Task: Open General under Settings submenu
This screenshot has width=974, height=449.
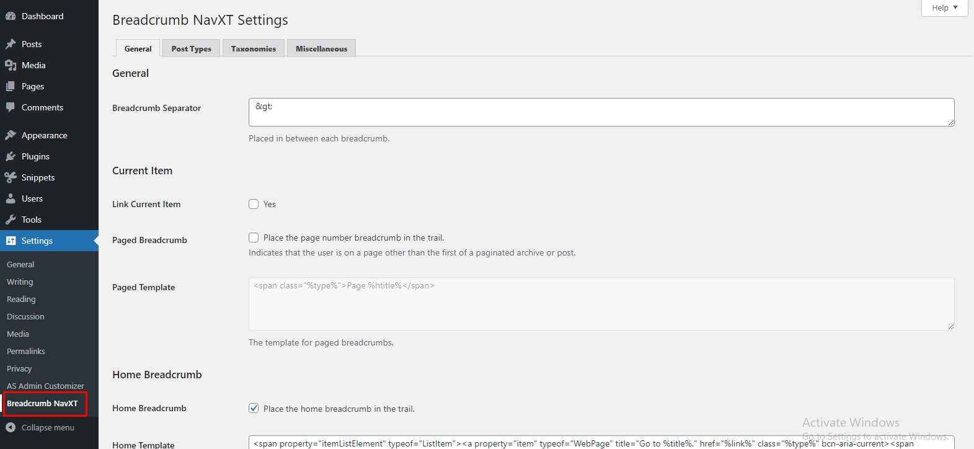Action: tap(20, 264)
